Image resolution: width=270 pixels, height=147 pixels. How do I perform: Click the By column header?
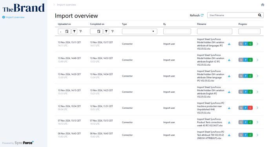(164, 24)
